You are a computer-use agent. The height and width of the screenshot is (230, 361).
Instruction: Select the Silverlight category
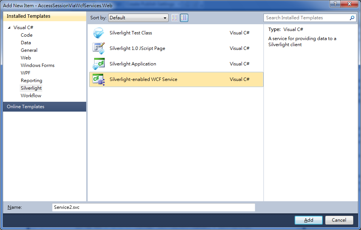(31, 88)
